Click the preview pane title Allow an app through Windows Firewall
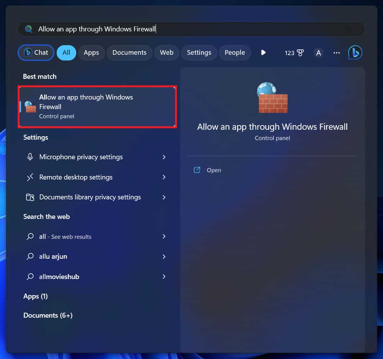The image size is (383, 359). coord(272,127)
